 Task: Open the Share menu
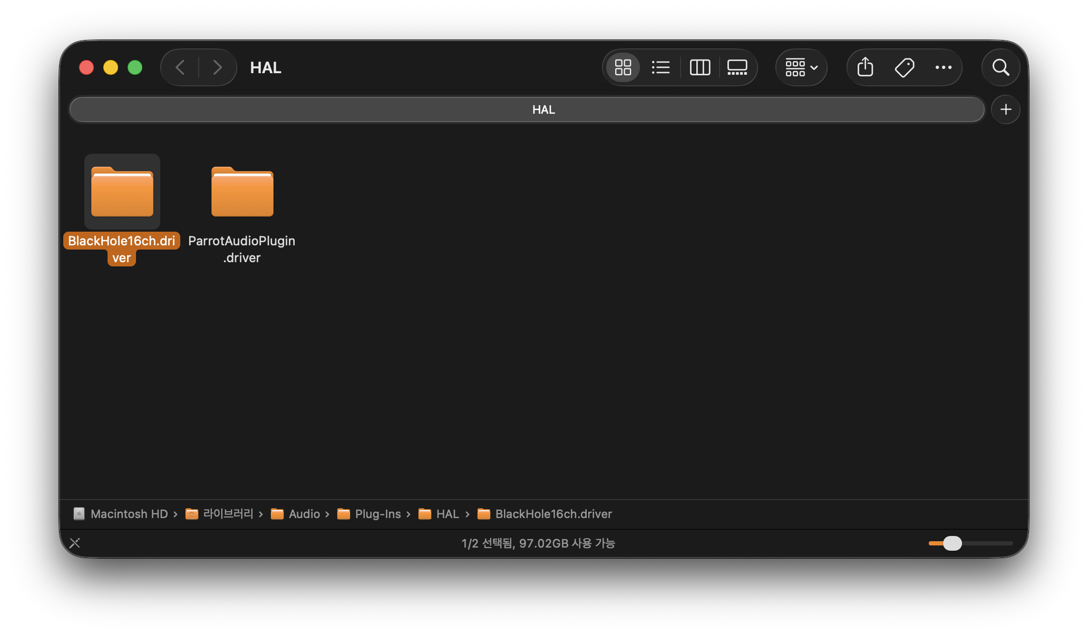tap(864, 67)
